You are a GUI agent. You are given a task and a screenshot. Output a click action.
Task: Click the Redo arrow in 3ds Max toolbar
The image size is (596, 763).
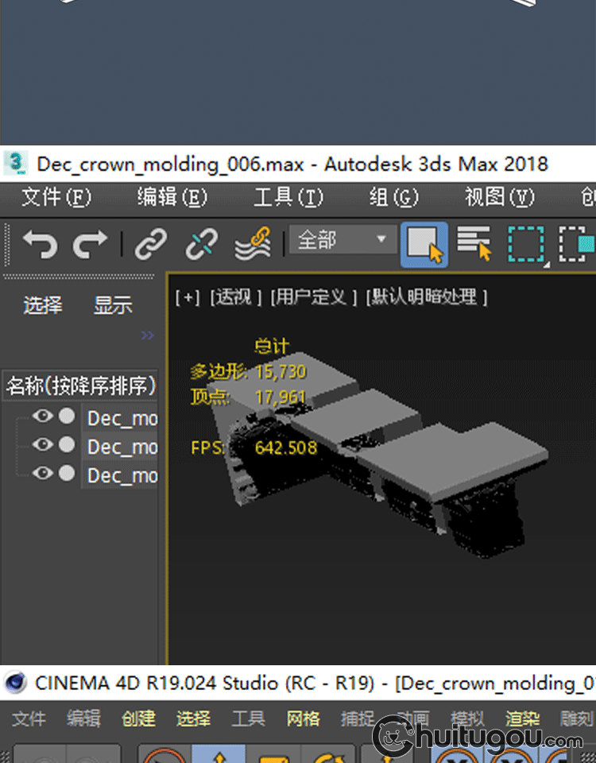[90, 243]
